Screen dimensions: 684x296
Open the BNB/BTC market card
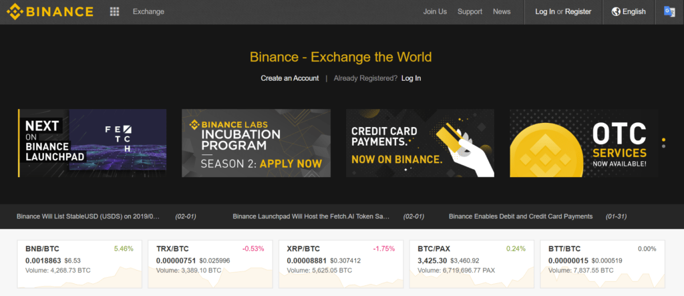coord(79,264)
